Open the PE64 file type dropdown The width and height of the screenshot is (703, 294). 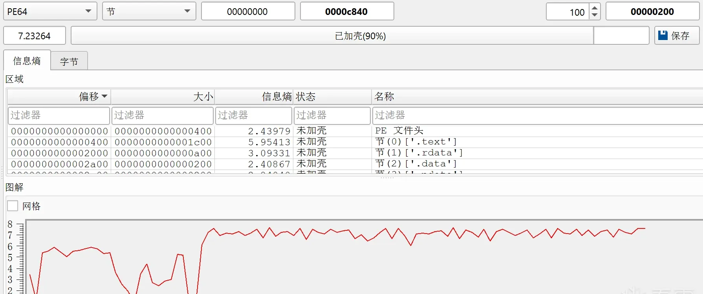pyautogui.click(x=50, y=11)
